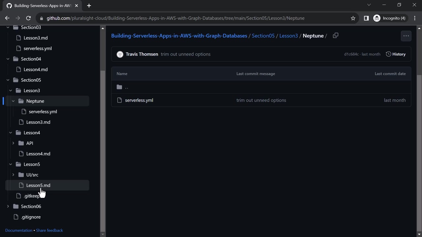Open the .gitkeep file
The height and width of the screenshot is (237, 422).
point(32,196)
